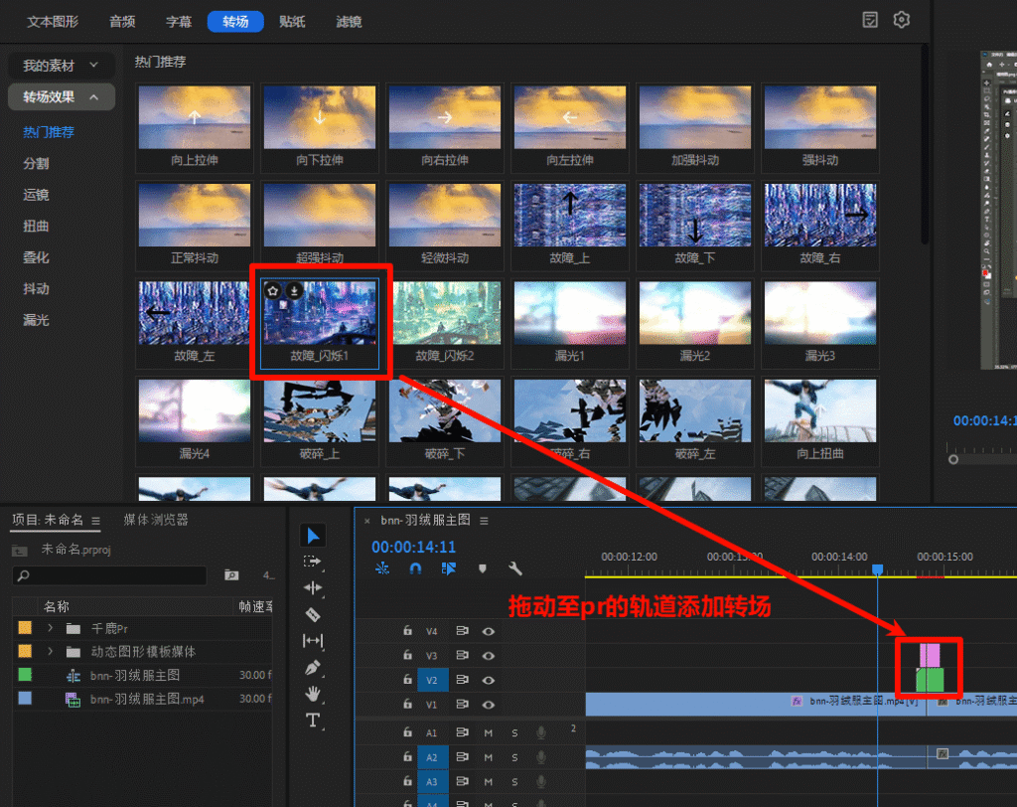Open timeline display settings via wrench icon
1017x807 pixels.
point(515,568)
